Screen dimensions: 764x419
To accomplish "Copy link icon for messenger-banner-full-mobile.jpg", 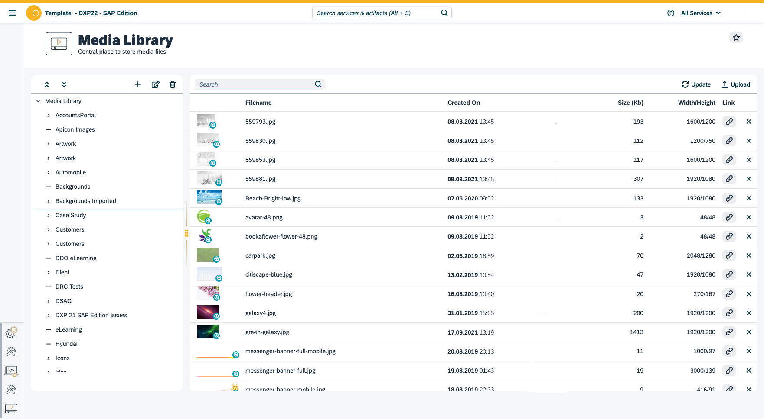I will 729,351.
